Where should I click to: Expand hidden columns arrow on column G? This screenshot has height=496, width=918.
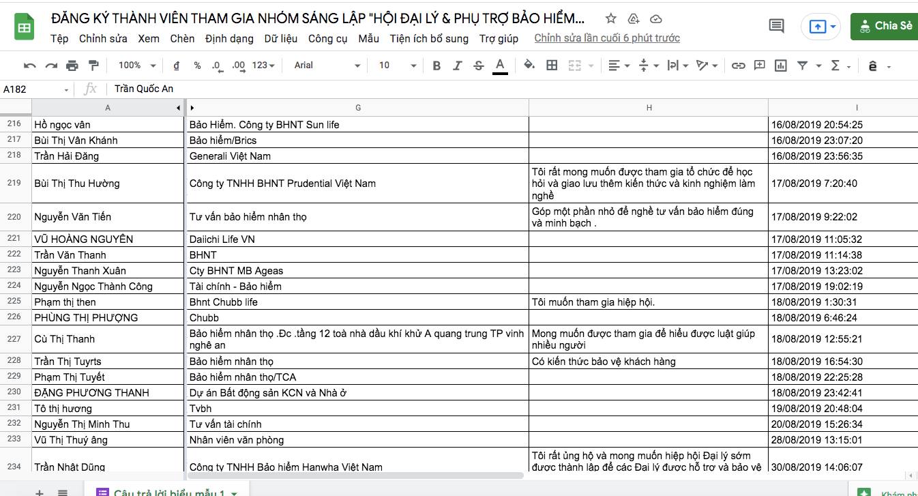coord(192,108)
